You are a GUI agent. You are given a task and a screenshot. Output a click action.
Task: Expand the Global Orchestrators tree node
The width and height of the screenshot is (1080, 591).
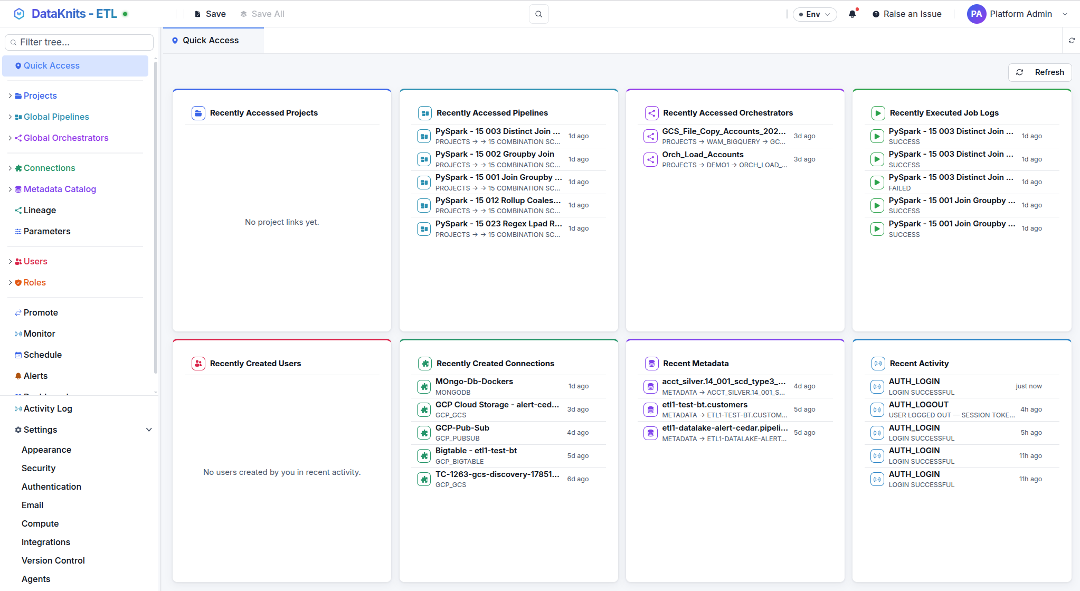click(x=10, y=138)
